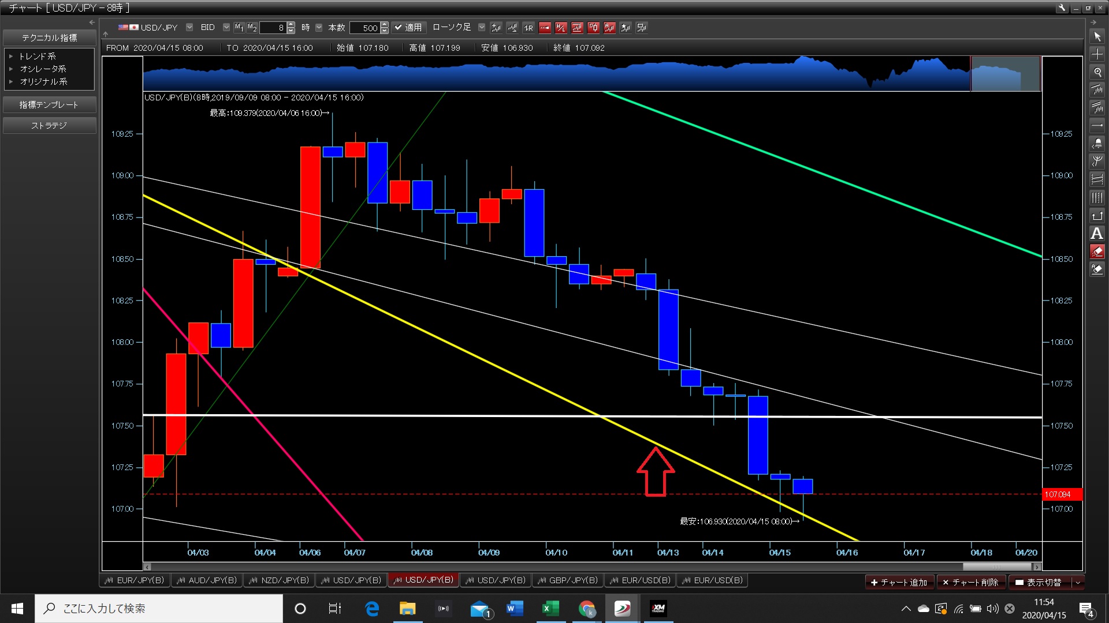Select the arrow cursor tool
Viewport: 1109px width, 623px height.
tap(1097, 36)
